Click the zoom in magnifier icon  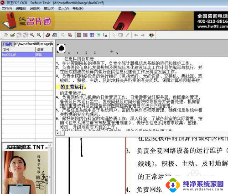[32, 35]
